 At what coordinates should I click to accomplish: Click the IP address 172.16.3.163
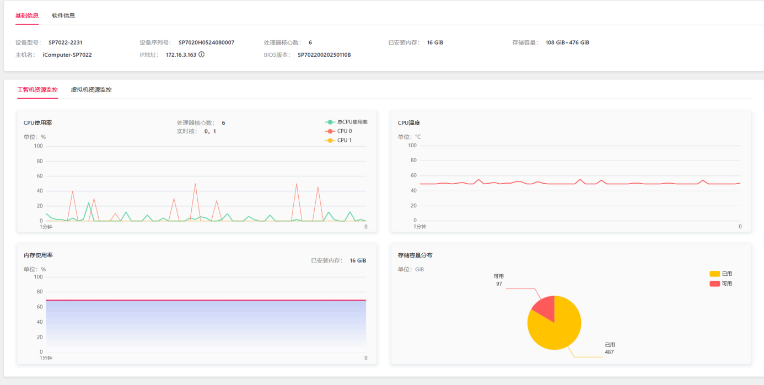pyautogui.click(x=181, y=55)
